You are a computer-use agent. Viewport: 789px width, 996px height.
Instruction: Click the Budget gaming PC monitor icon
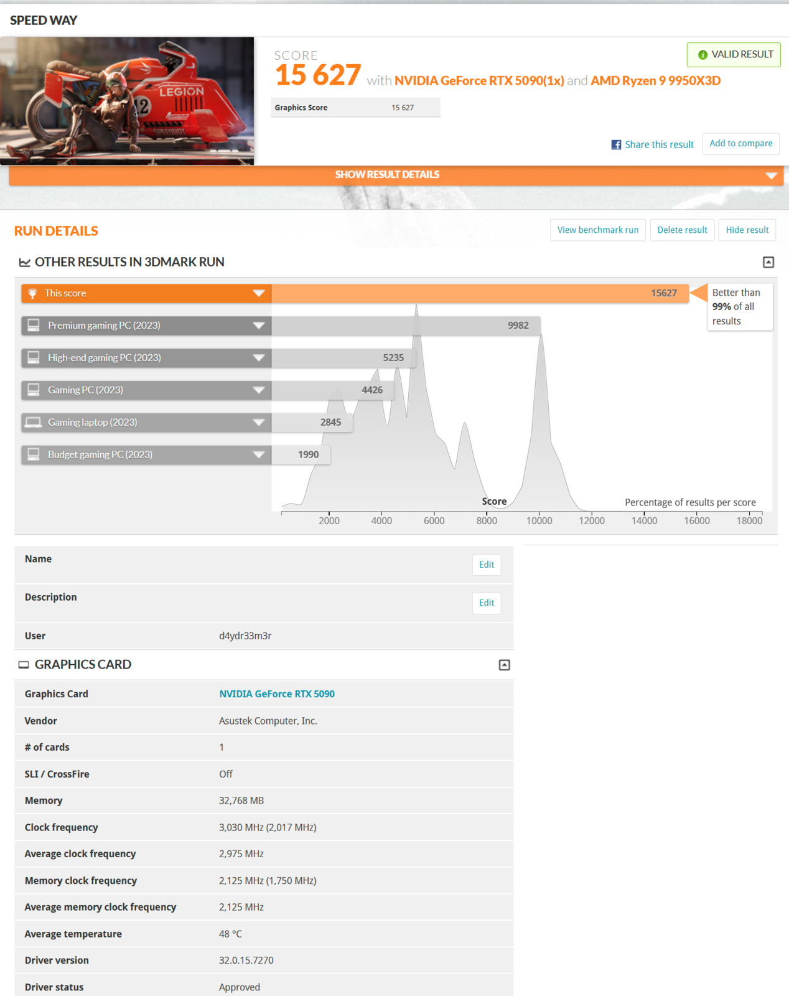tap(34, 454)
